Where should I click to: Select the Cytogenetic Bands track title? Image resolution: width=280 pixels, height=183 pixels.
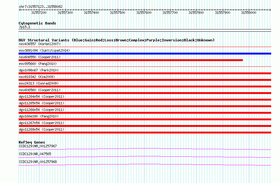coord(37,23)
